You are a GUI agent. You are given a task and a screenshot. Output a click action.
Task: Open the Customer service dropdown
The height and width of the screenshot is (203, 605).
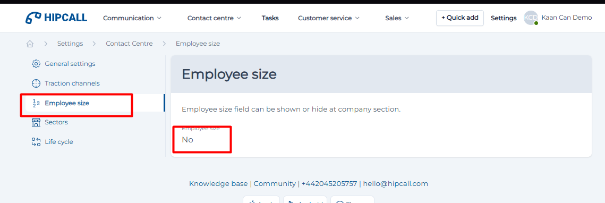[x=329, y=18]
